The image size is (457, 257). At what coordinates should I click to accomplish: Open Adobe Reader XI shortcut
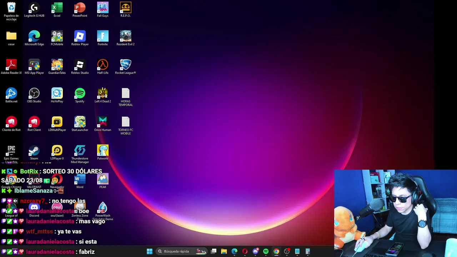click(11, 67)
